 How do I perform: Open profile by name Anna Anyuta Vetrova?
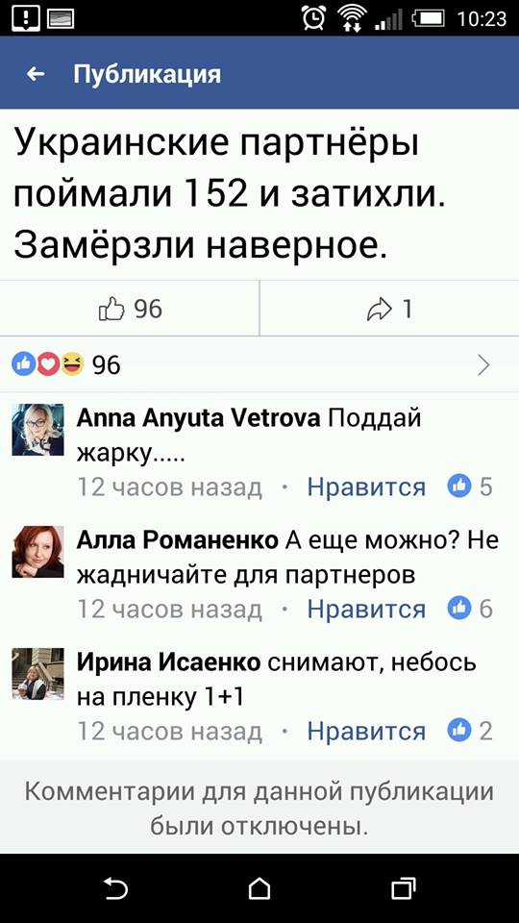pos(199,418)
